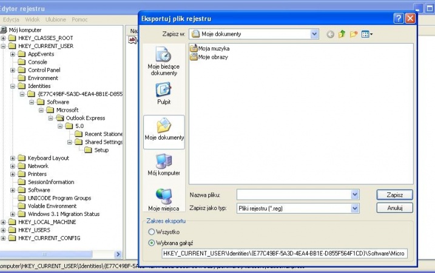Open the Zapisz jako typ dropdown
This screenshot has width=435, height=273.
[355, 208]
